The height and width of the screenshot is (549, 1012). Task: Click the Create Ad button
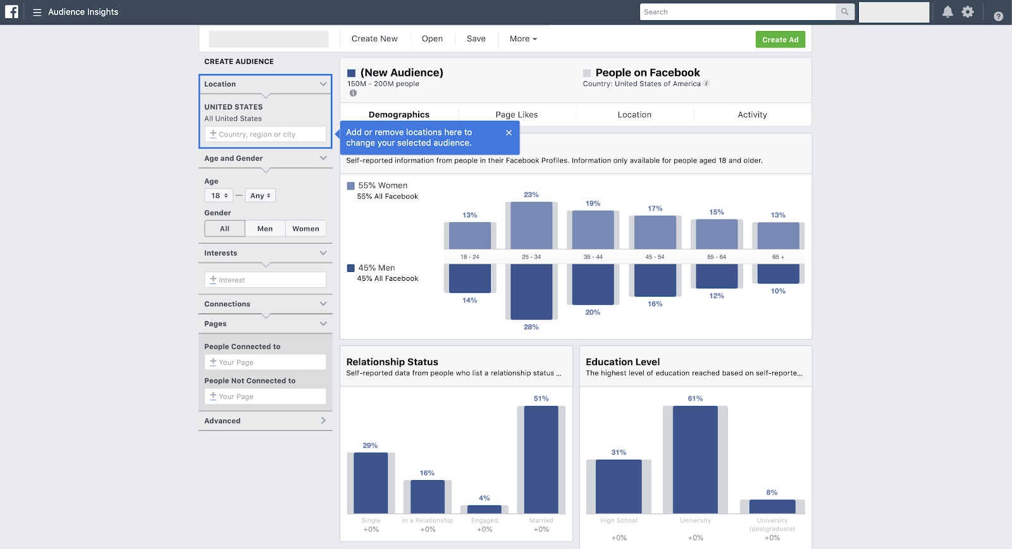tap(780, 39)
